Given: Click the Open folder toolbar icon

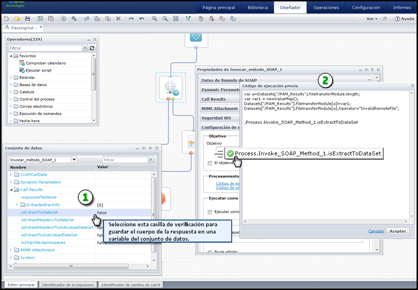Looking at the screenshot, I should click(x=16, y=18).
